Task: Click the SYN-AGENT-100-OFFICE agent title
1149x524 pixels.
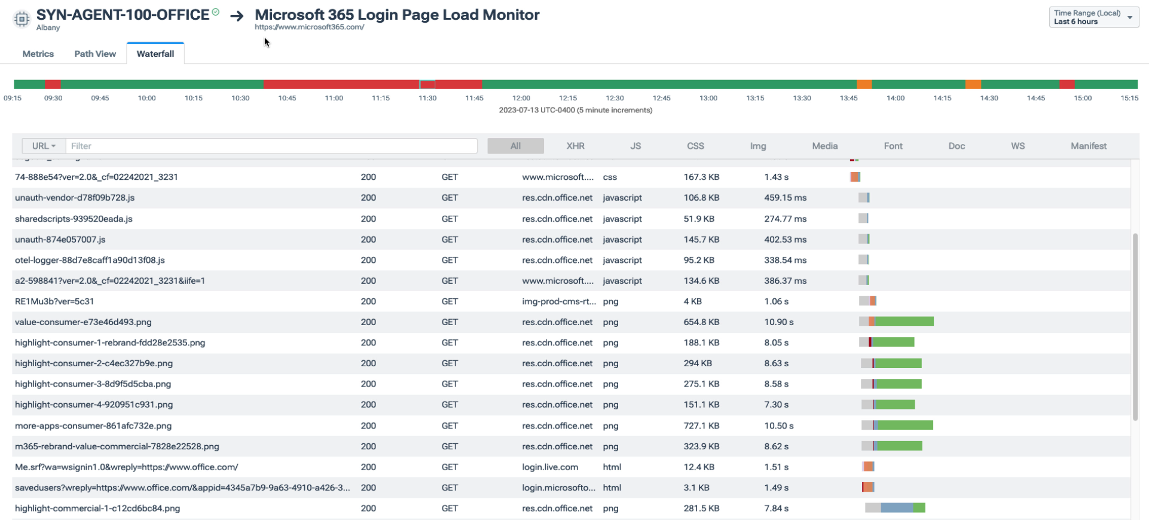Action: pos(123,15)
